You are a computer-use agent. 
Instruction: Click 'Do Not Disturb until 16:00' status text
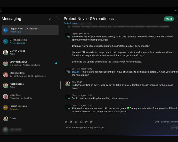(x=21, y=76)
